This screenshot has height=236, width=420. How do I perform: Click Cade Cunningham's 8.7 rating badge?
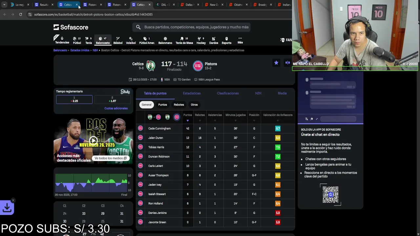[278, 128]
